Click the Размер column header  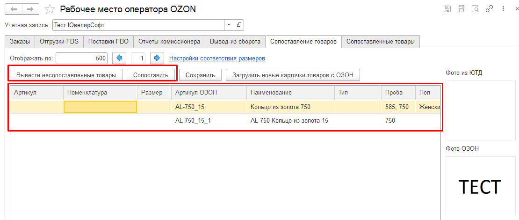click(154, 92)
